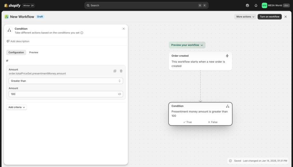293x167 pixels.
Task: Open the variable picker for Amount criteria
Action: pos(115,71)
